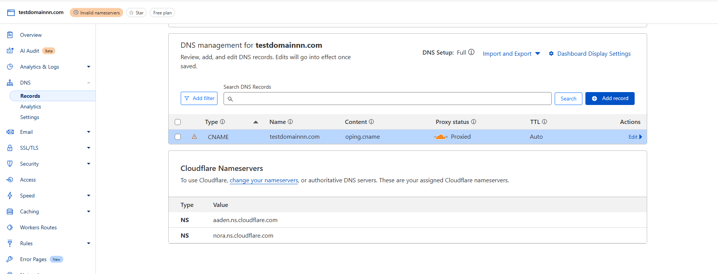The width and height of the screenshot is (718, 274).
Task: Expand the SSL/TLS sidebar section arrow
Action: [89, 148]
